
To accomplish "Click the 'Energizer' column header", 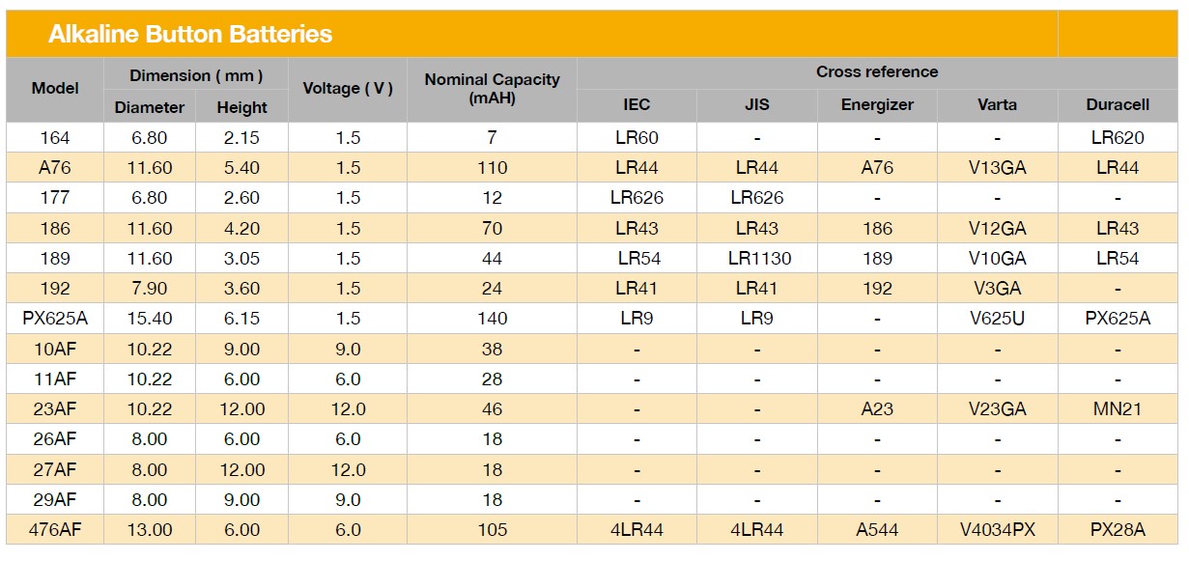I will click(877, 105).
